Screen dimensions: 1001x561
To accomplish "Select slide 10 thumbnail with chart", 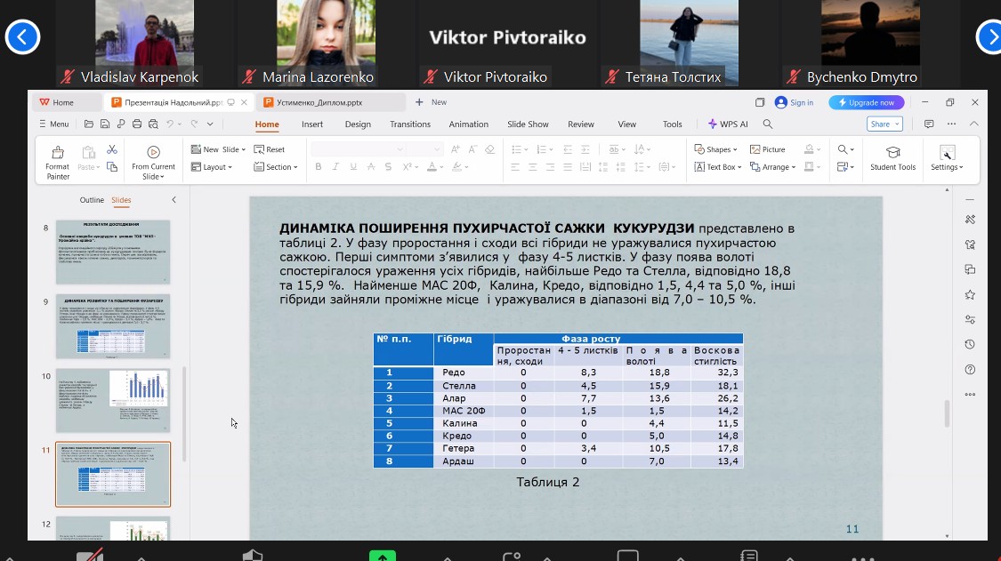I will (113, 400).
